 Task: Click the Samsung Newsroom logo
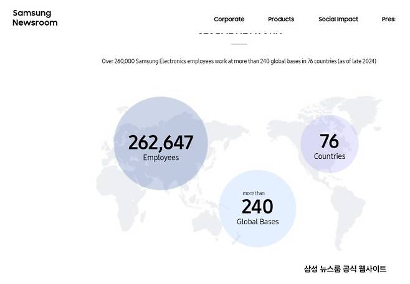pyautogui.click(x=35, y=18)
